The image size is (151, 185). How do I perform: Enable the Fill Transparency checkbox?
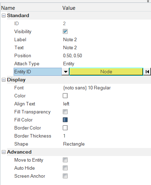(65, 112)
